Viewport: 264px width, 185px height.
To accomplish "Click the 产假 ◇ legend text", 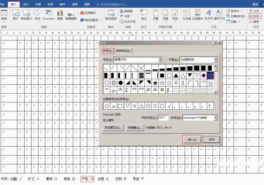I will tap(87, 179).
